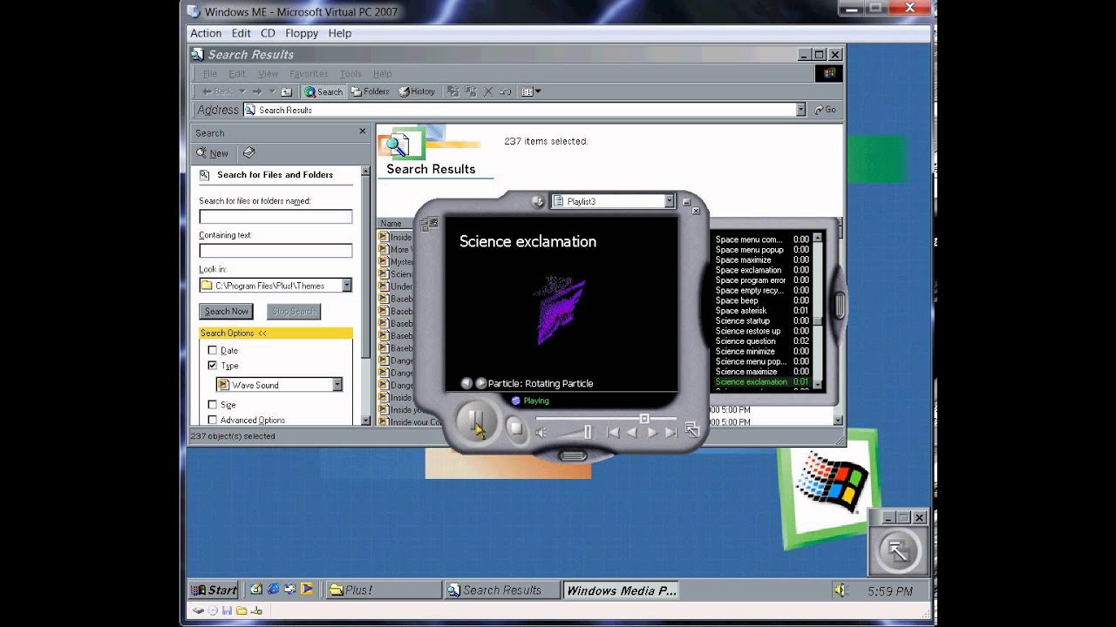Skip to the previous track in Media Player

pyautogui.click(x=613, y=432)
